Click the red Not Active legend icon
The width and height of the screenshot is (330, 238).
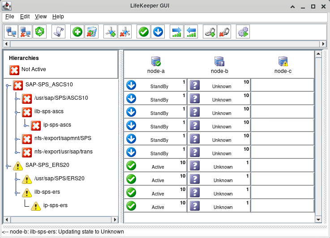click(14, 70)
